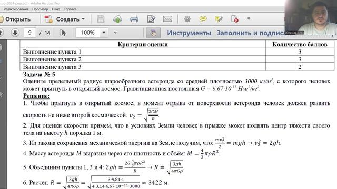The height and width of the screenshot is (189, 337).
Task: Send file by email envelope icon
Action: tap(167, 19)
